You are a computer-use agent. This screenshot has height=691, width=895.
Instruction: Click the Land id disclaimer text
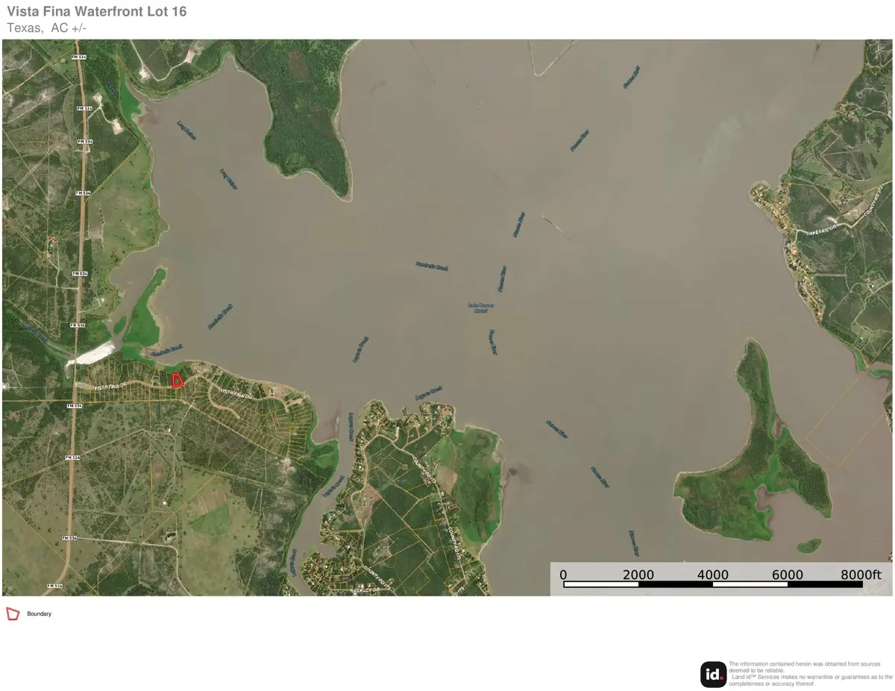click(810, 674)
